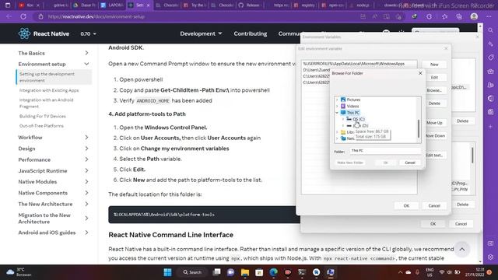This screenshot has width=498, height=280.
Task: Click the Outlook icon in the Edge sidebar
Action: [x=491, y=112]
